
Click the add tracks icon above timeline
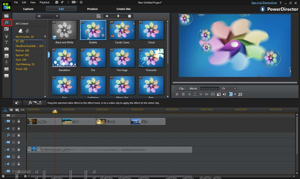17,110
